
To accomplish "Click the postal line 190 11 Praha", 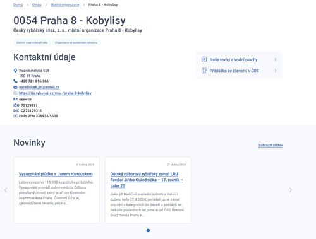I will tap(30, 76).
